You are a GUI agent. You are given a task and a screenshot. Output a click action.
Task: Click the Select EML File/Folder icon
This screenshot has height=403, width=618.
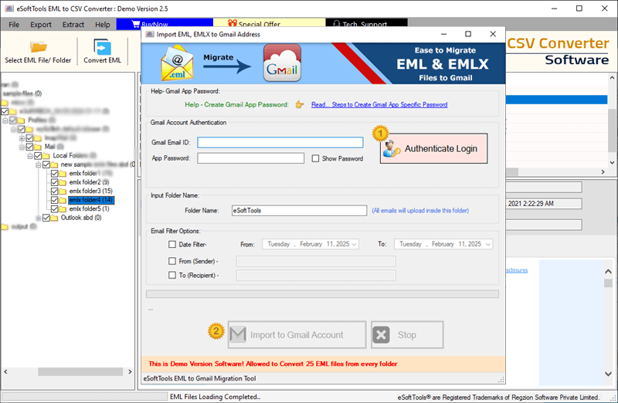pos(38,47)
